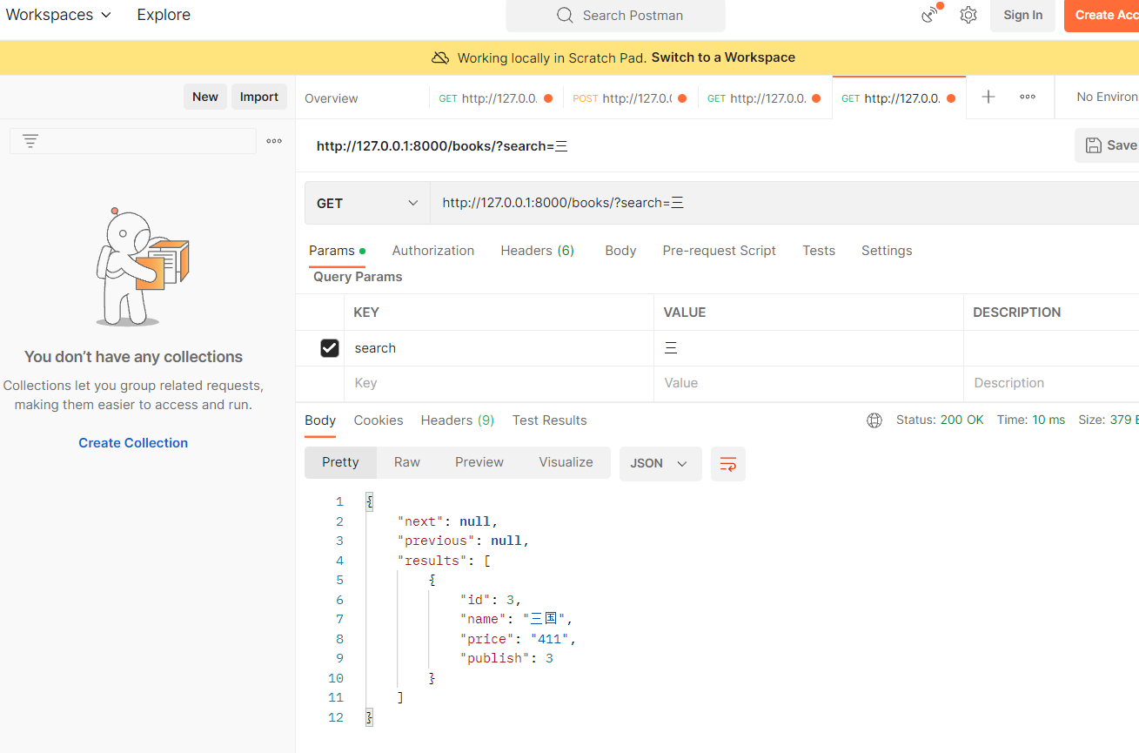Open the three-dot tab options icon
The image size is (1139, 753).
(x=1028, y=97)
